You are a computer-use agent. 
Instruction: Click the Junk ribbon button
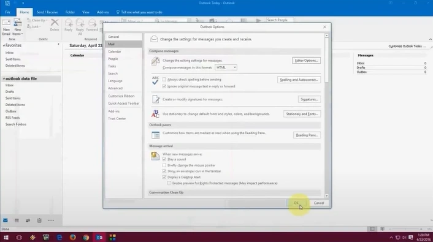coord(34,26)
